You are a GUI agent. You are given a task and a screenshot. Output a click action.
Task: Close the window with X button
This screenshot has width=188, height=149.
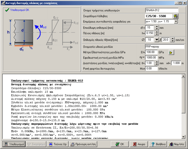[x=185, y=3]
